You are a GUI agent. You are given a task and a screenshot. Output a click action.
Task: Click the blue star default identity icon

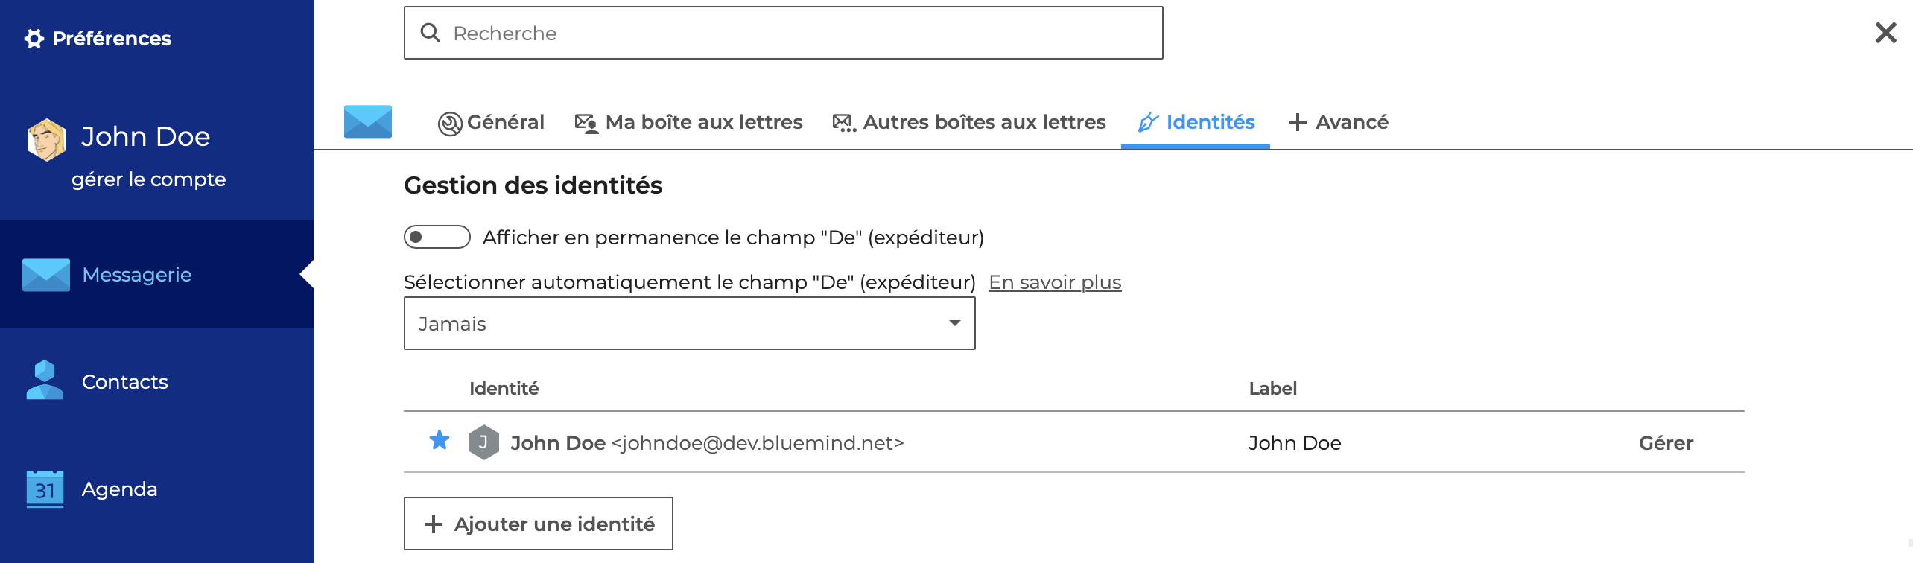click(440, 441)
